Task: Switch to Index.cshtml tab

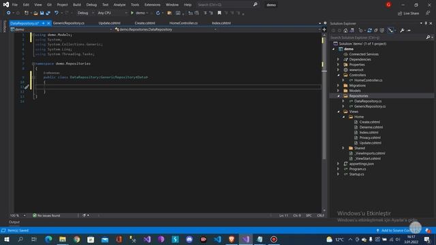Action: click(221, 23)
